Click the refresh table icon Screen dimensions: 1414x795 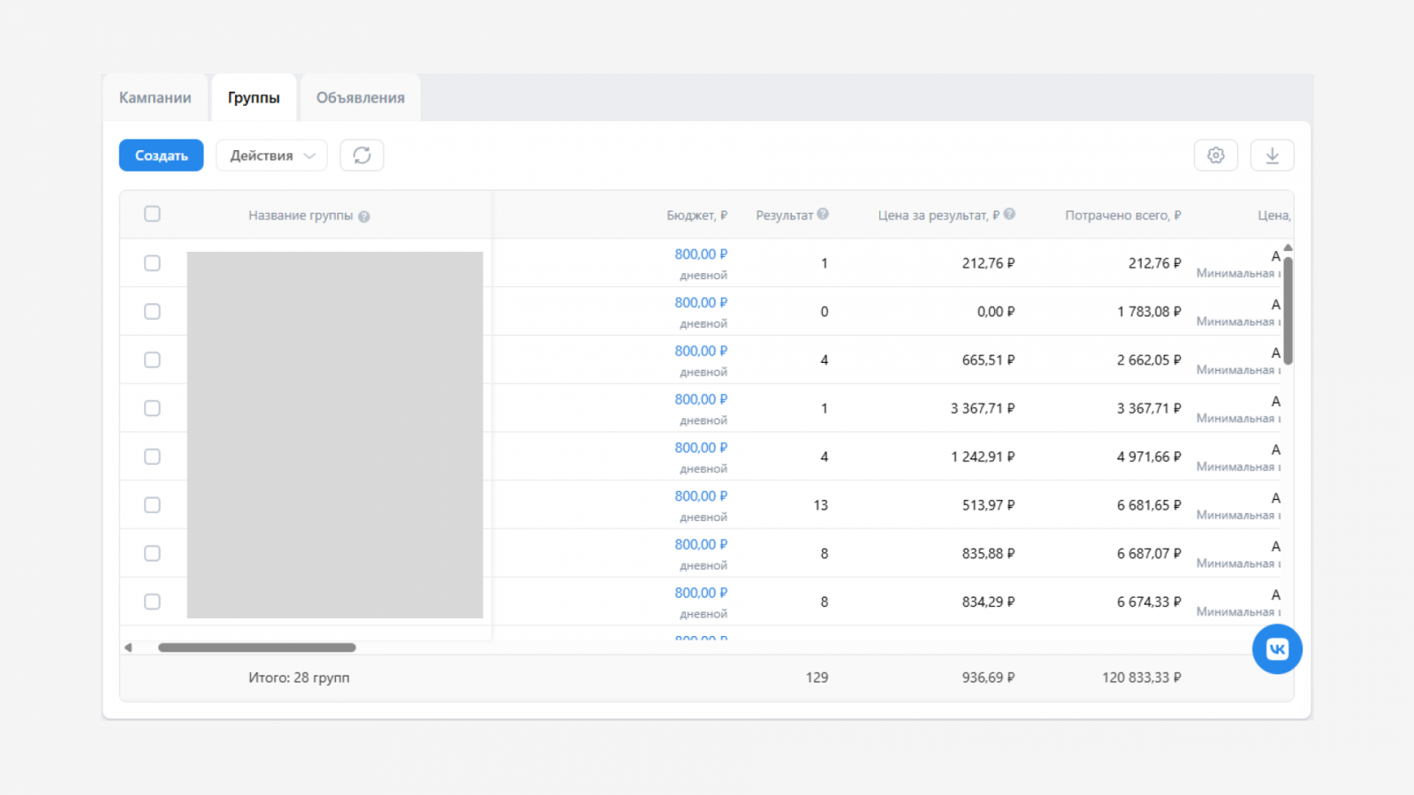click(361, 155)
